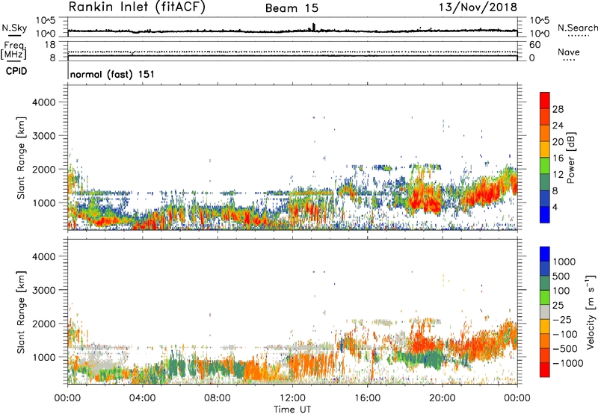Click the "4" value on Power color bar
The height and width of the screenshot is (414, 598).
555,208
